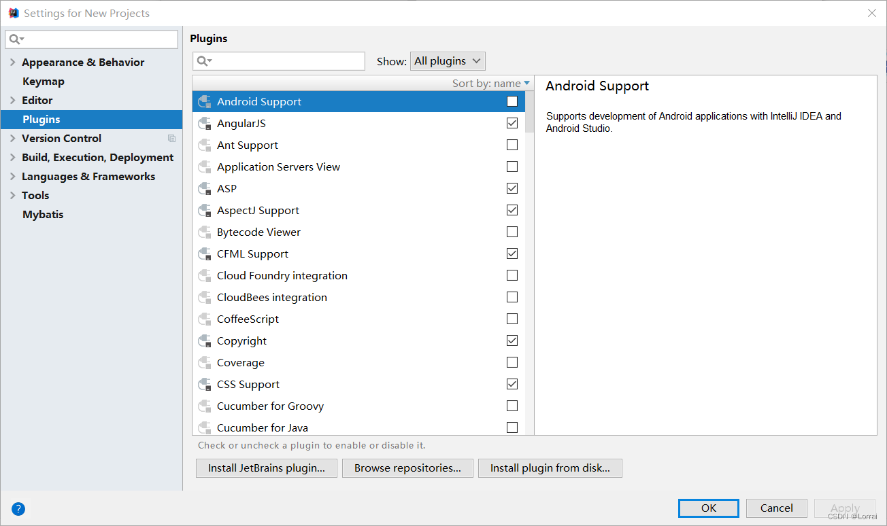Tick the Cucumber for Java checkbox

(512, 428)
